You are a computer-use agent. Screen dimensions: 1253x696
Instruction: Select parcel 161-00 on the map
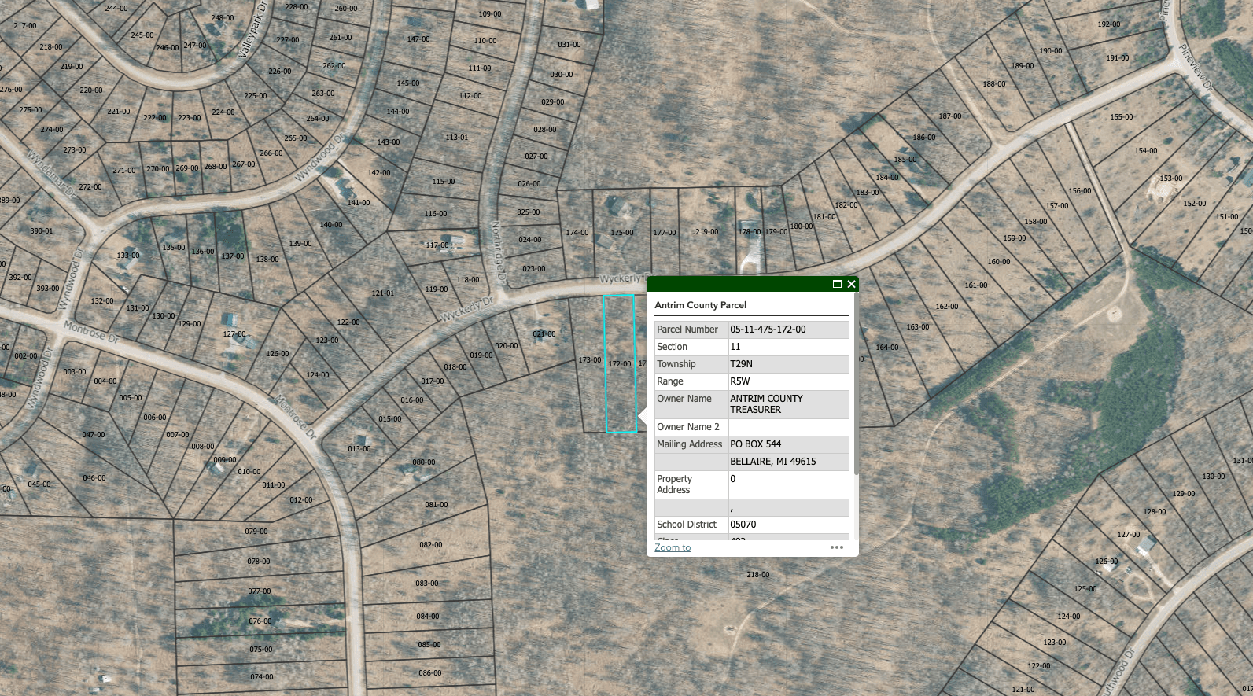976,285
